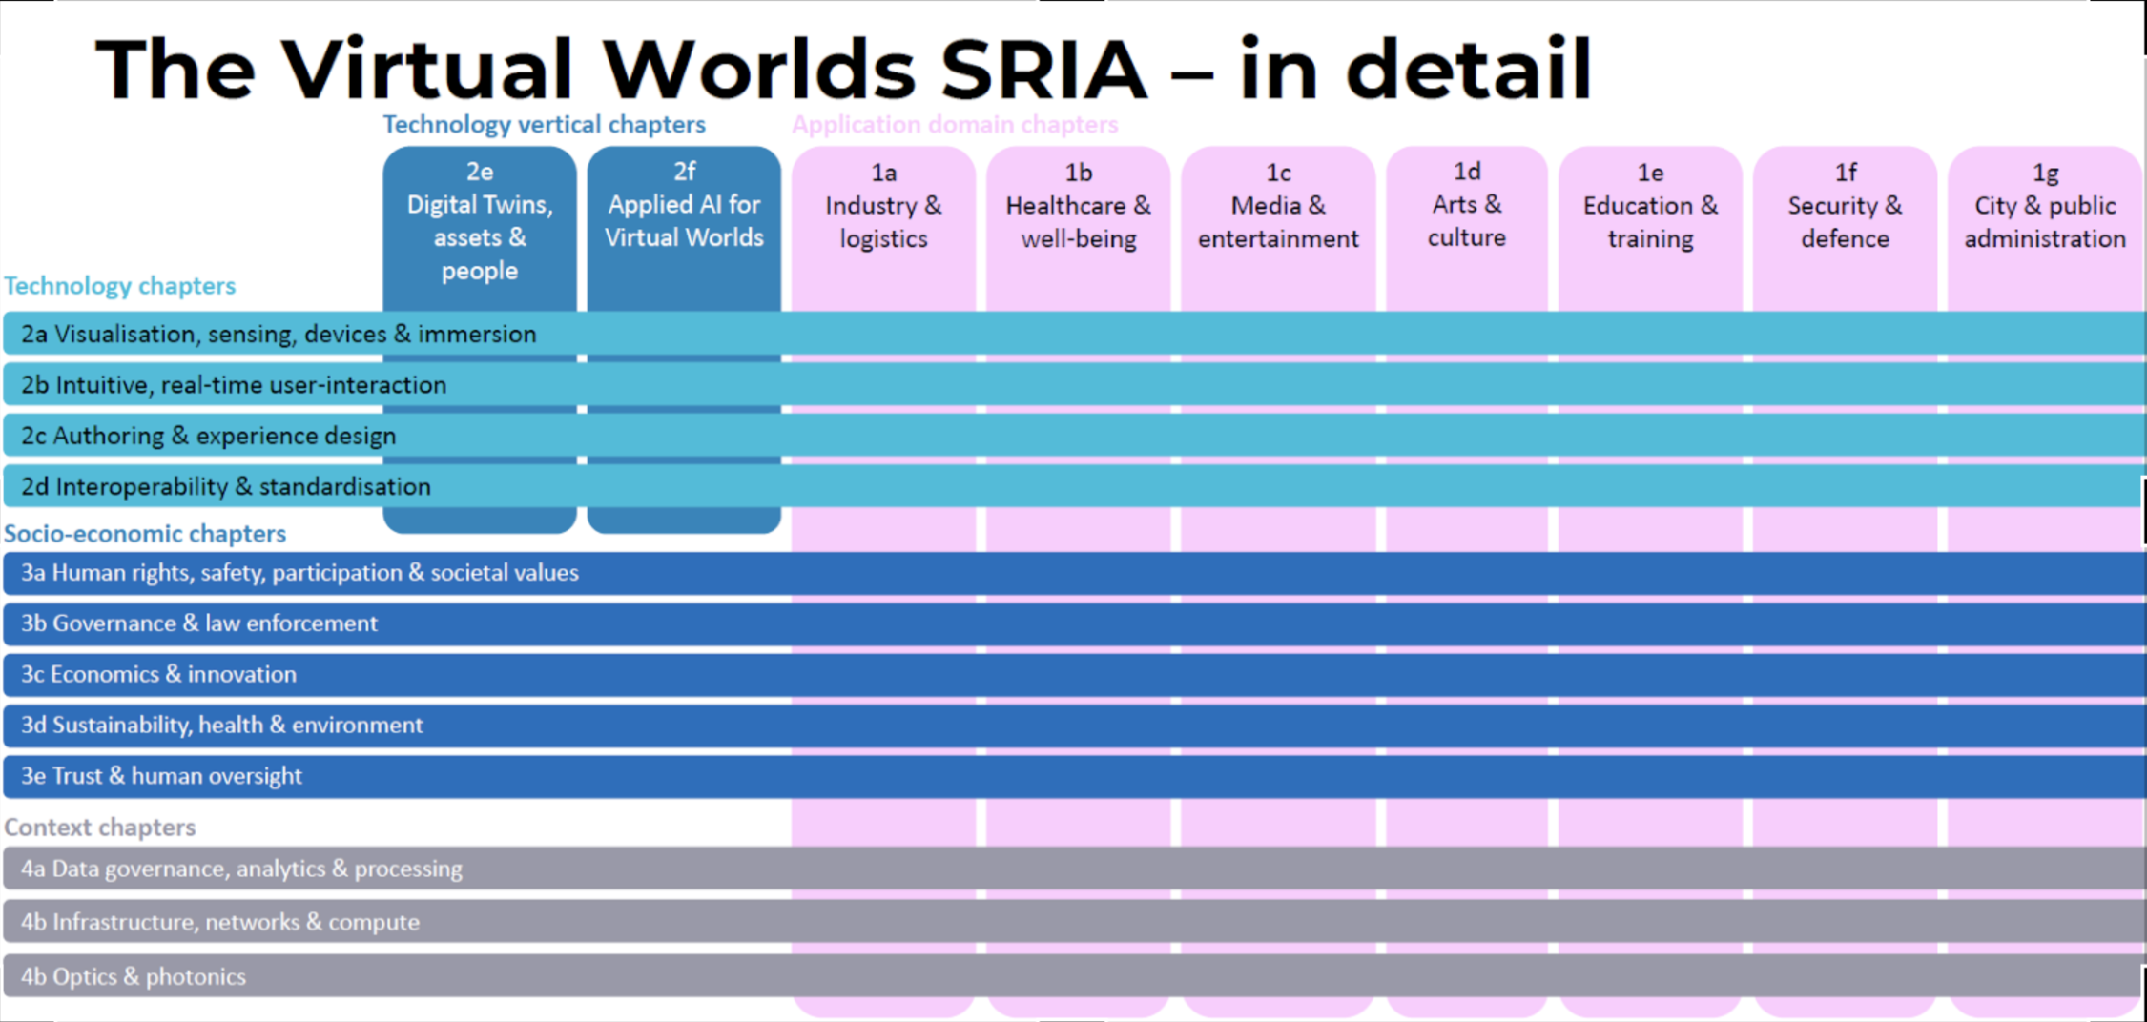This screenshot has height=1022, width=2147.
Task: Select the 1b Healthcare & well-being column
Action: (1078, 206)
